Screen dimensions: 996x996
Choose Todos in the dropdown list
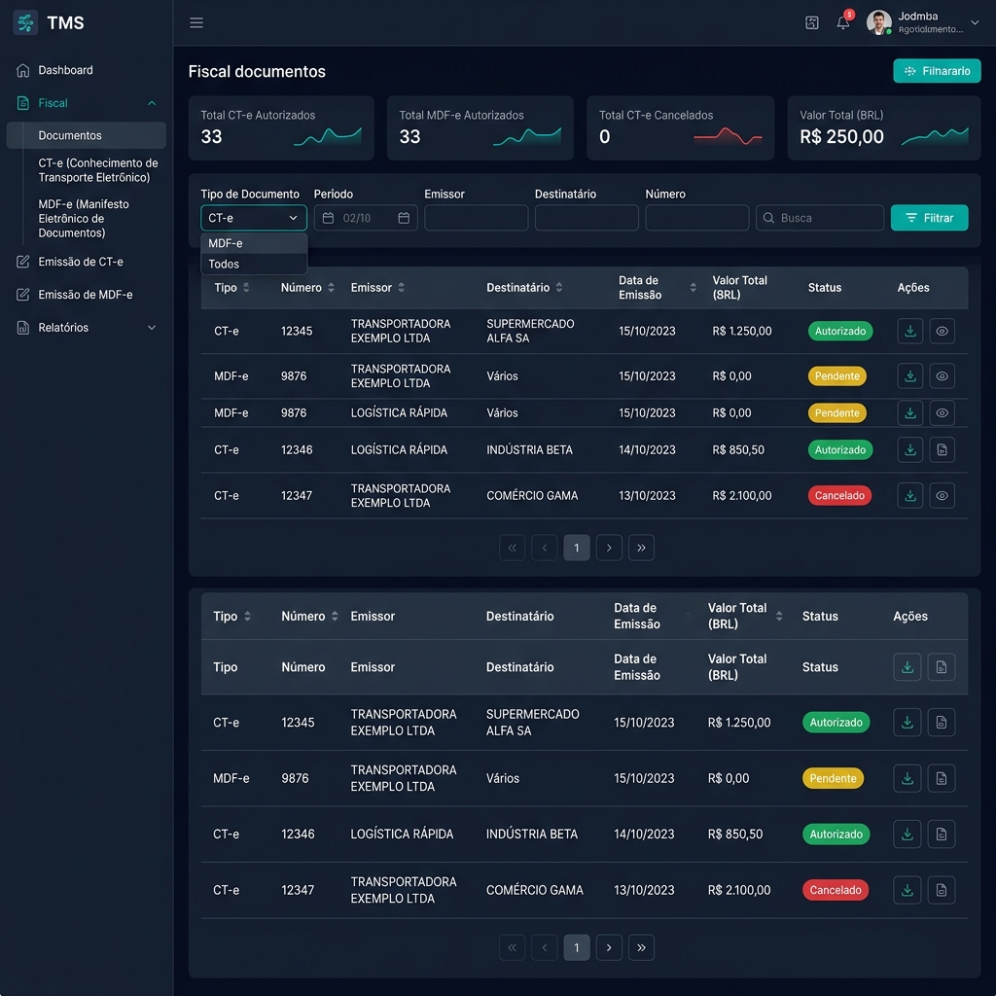(x=254, y=265)
